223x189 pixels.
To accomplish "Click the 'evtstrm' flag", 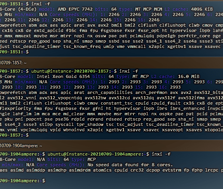I will [x=172, y=170].
